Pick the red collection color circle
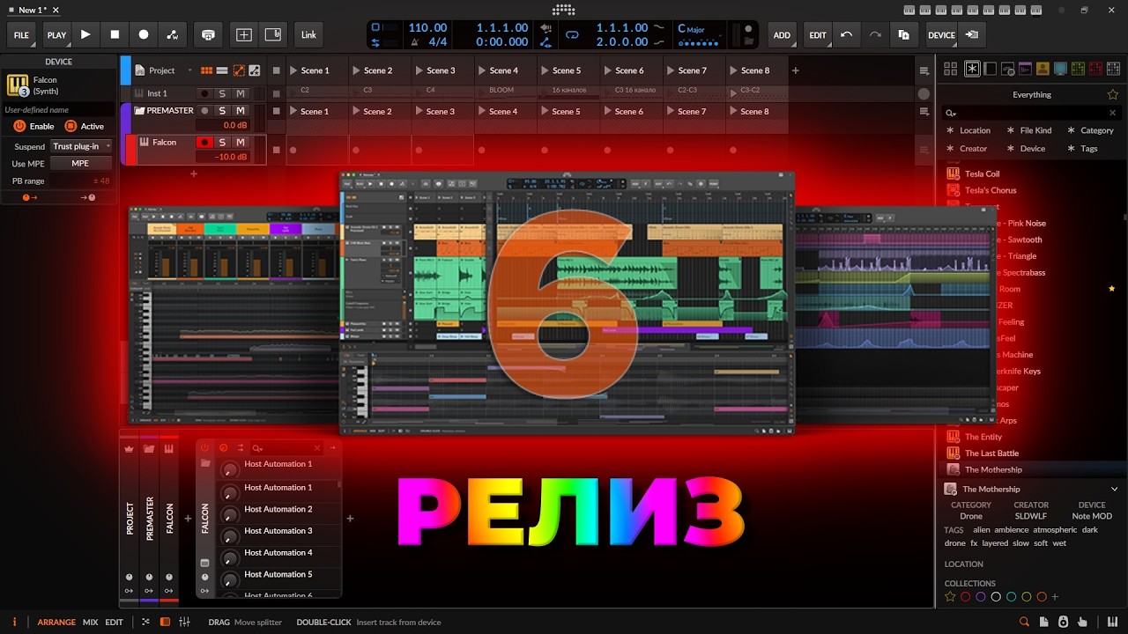Viewport: 1128px width, 634px height. pyautogui.click(x=965, y=597)
